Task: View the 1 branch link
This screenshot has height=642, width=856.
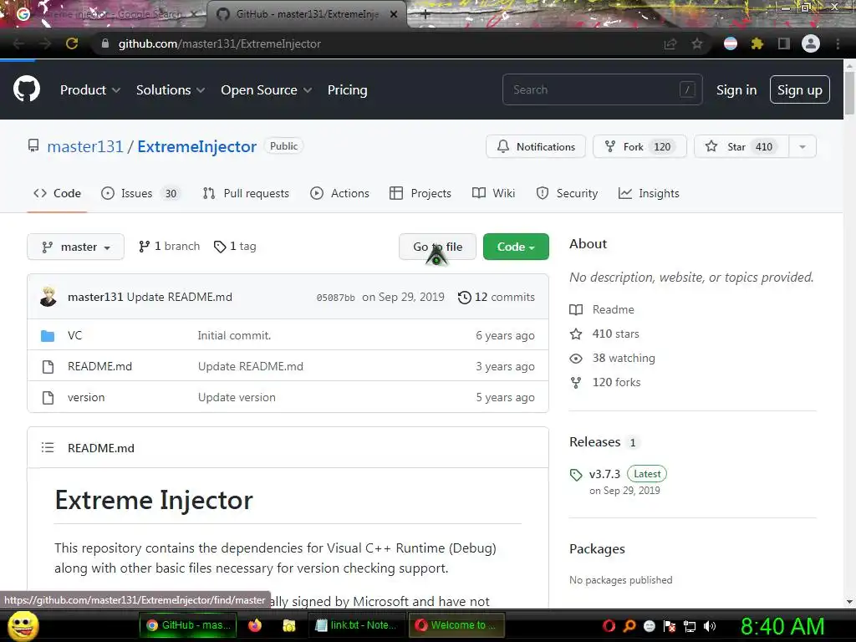Action: pyautogui.click(x=169, y=247)
